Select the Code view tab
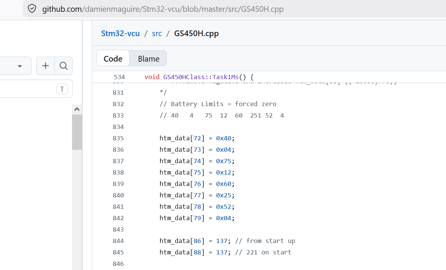The image size is (446, 270). 113,59
